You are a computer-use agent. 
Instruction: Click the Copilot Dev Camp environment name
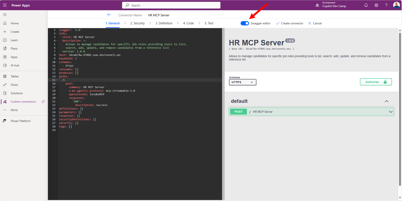click(334, 6)
